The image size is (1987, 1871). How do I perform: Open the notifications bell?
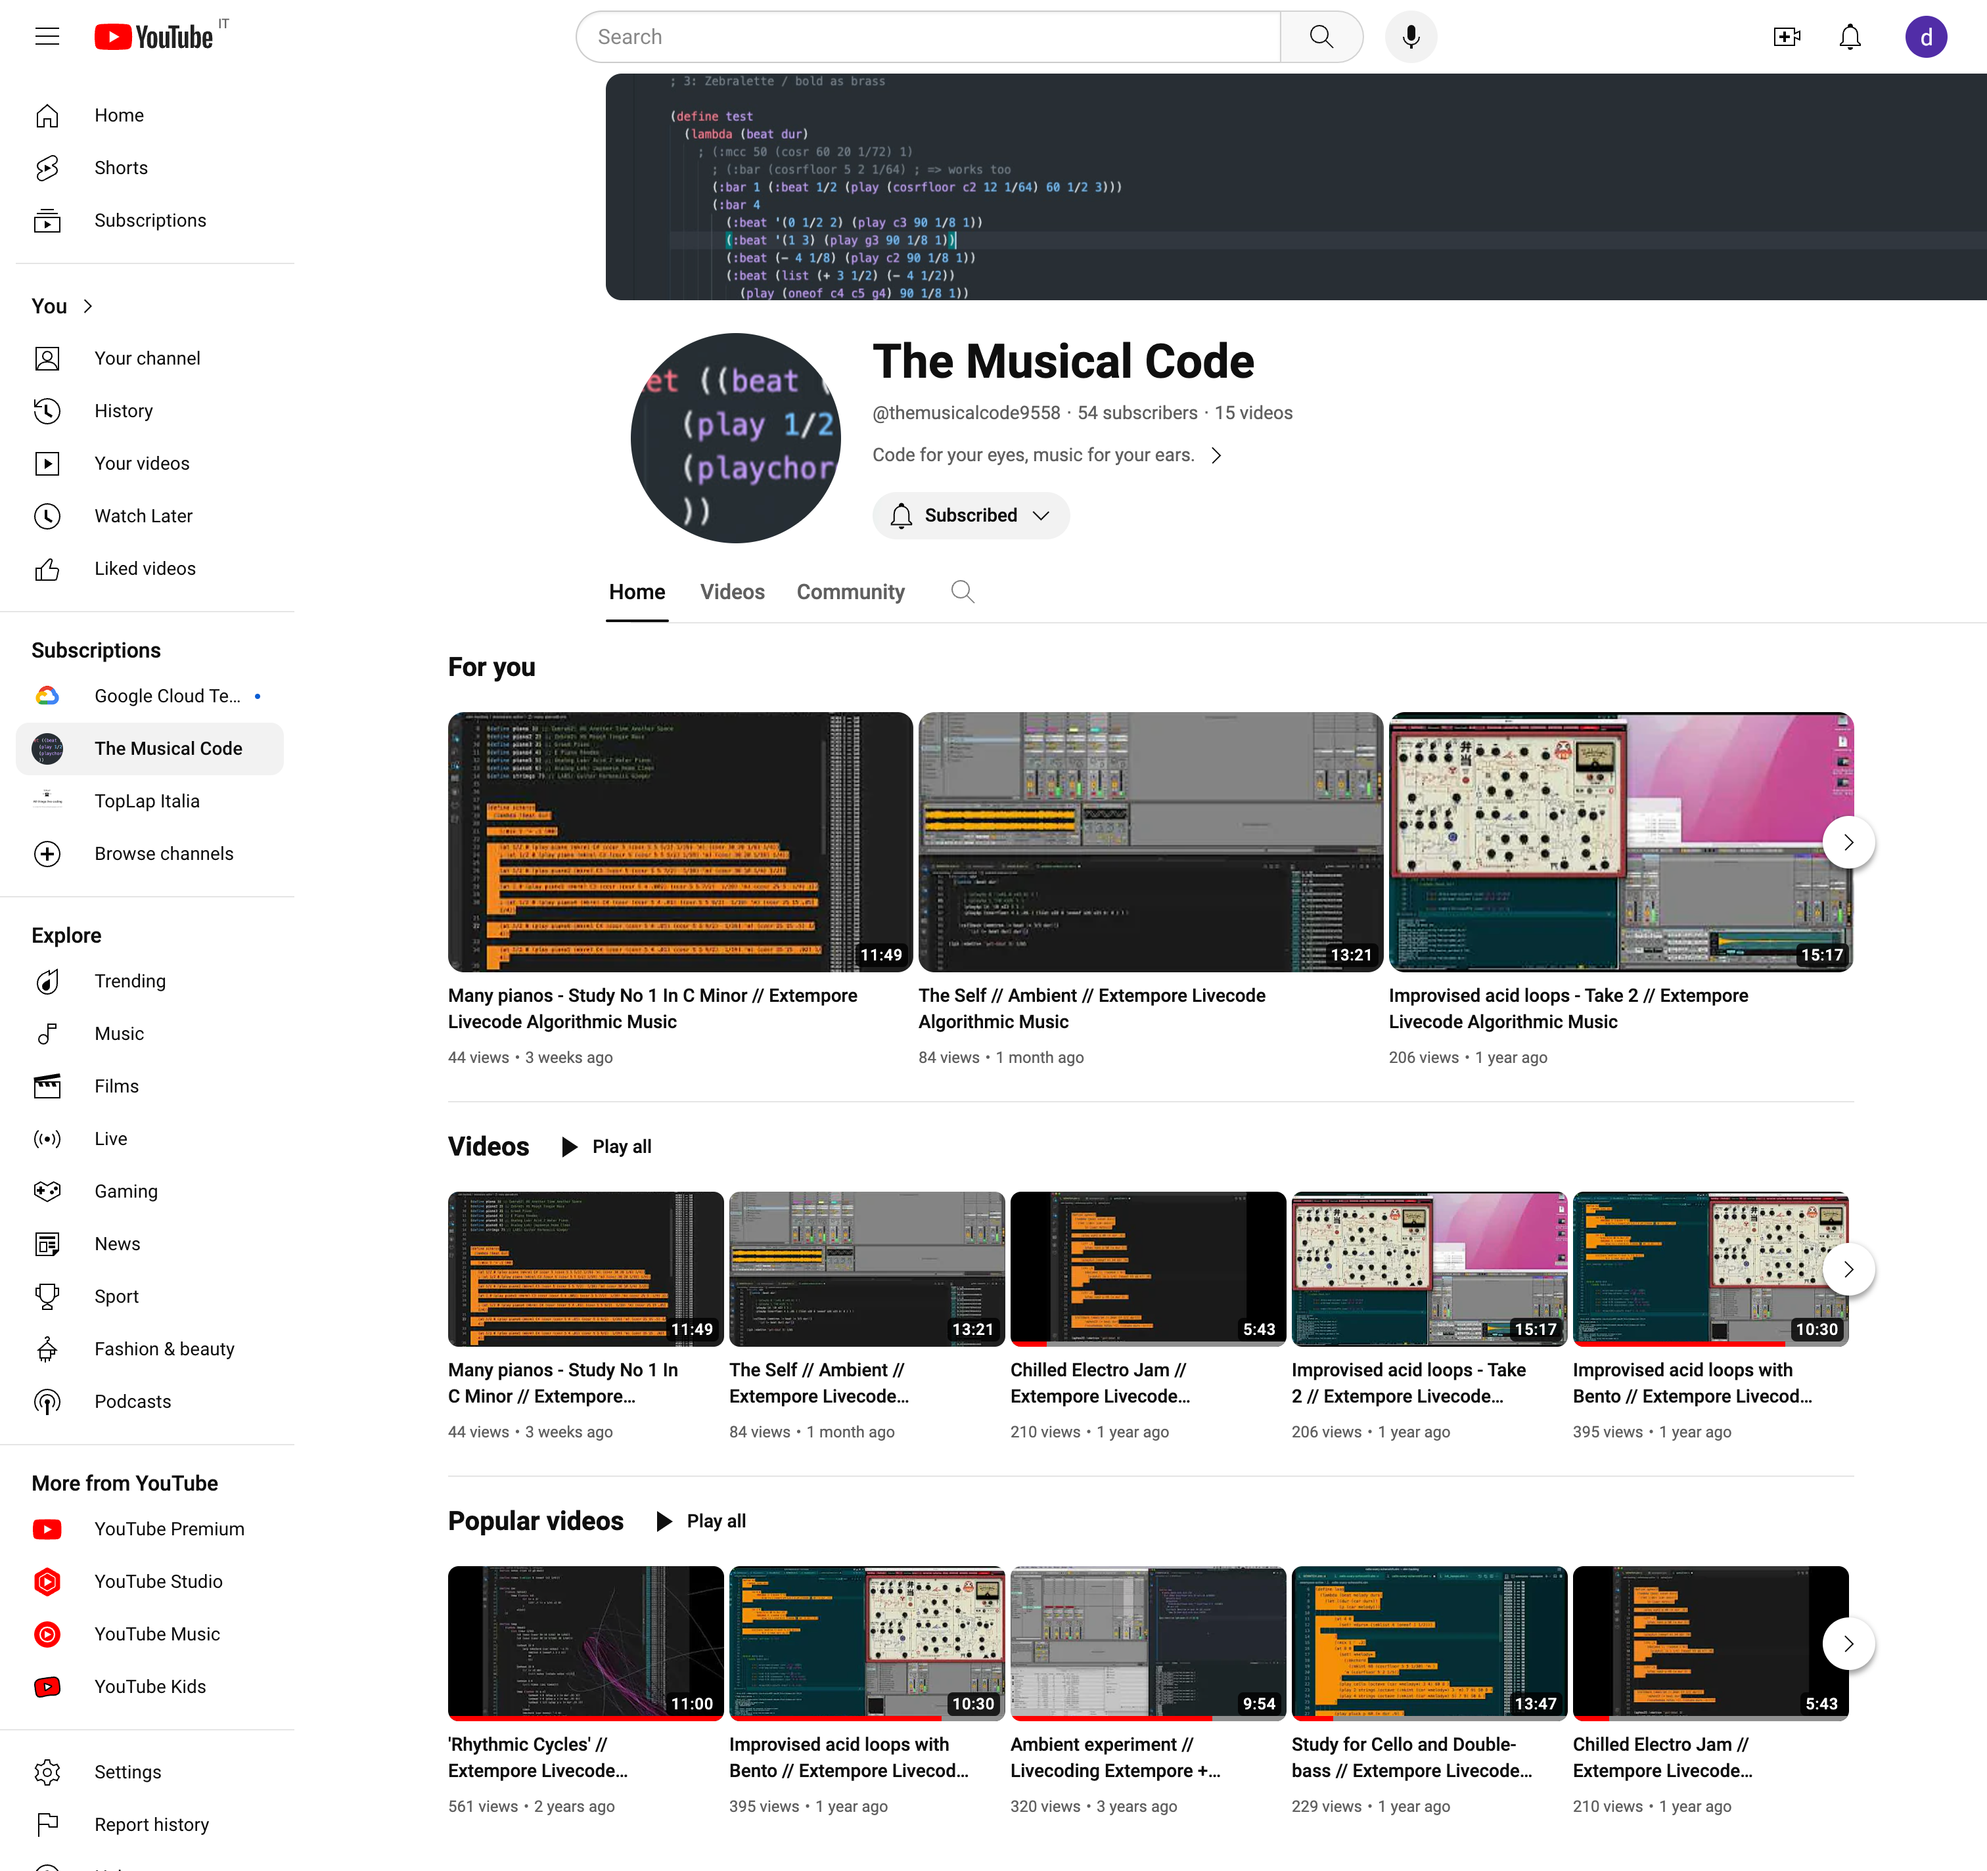(1850, 37)
